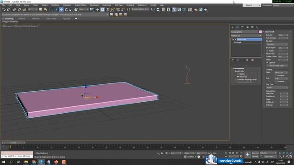
Task: Click the pink object color swatch
Action: (260, 32)
